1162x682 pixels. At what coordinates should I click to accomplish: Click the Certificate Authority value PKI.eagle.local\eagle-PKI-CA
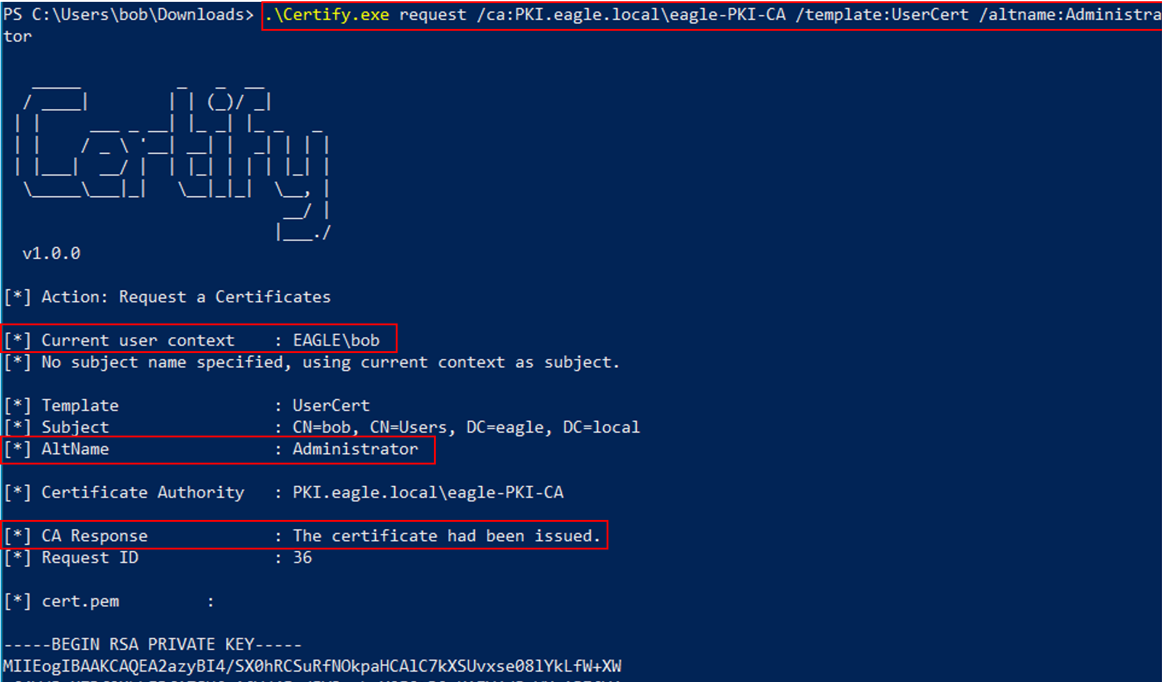428,492
